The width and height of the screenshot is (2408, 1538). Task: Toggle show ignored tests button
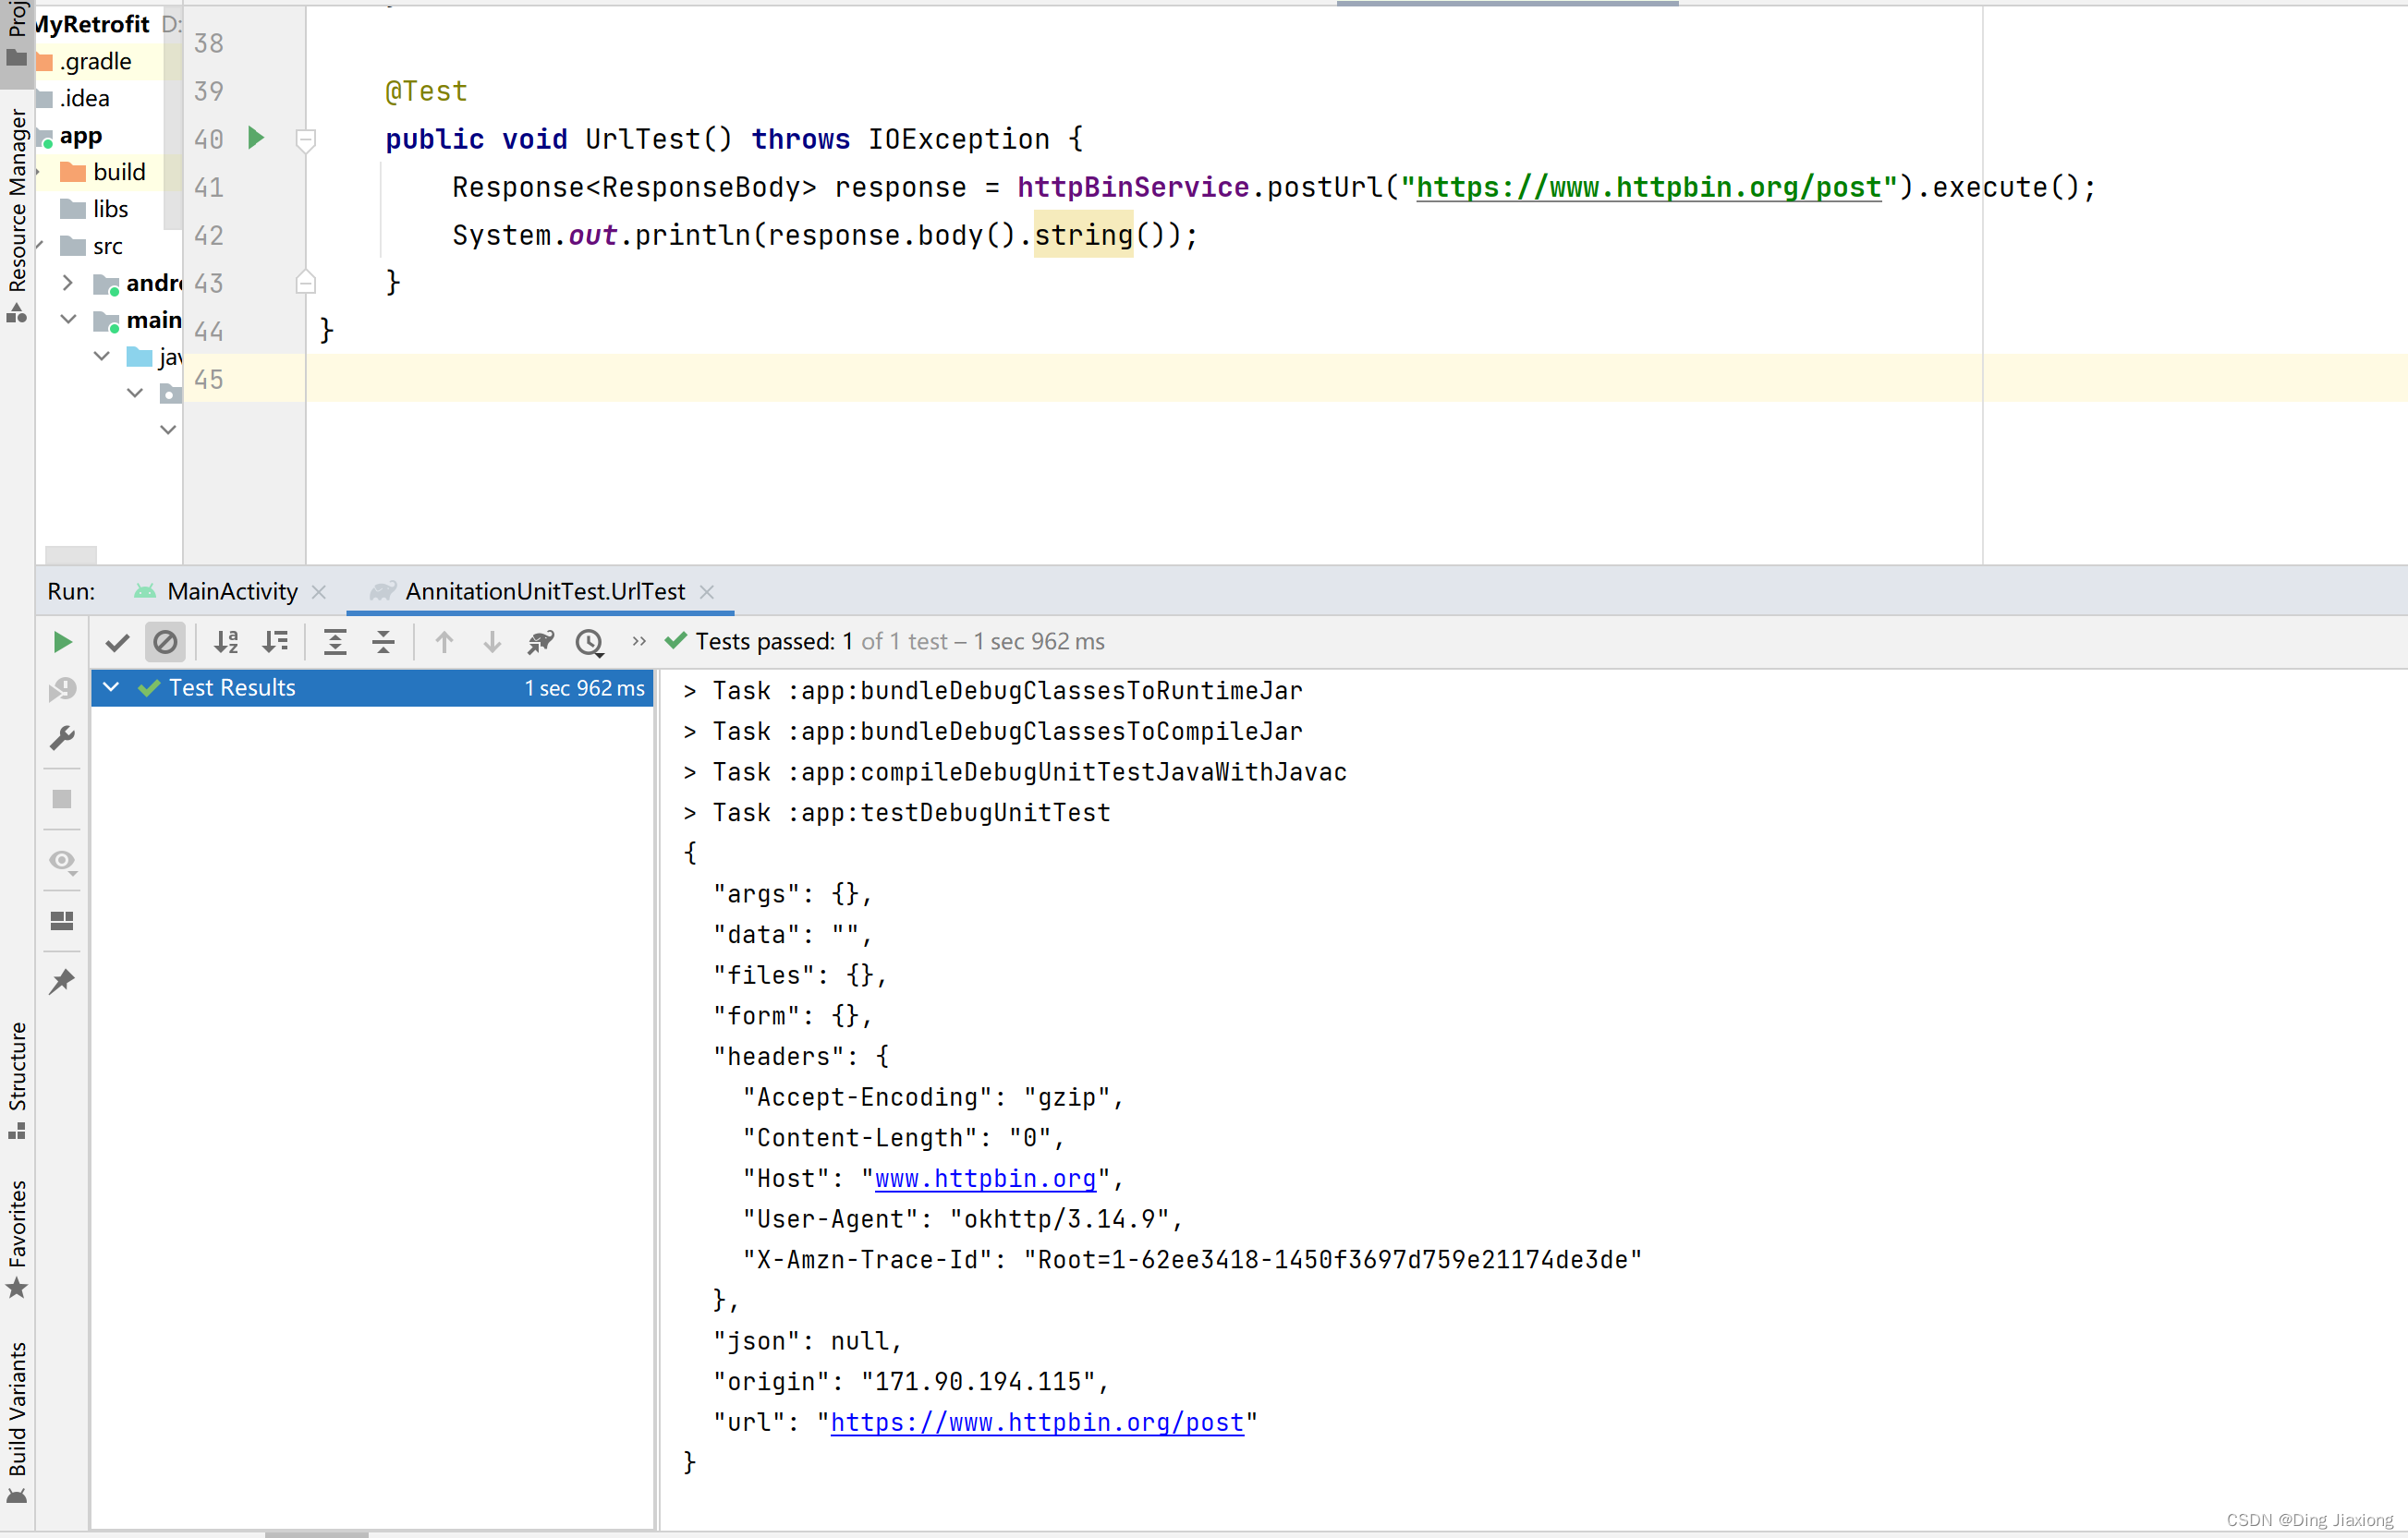point(165,642)
